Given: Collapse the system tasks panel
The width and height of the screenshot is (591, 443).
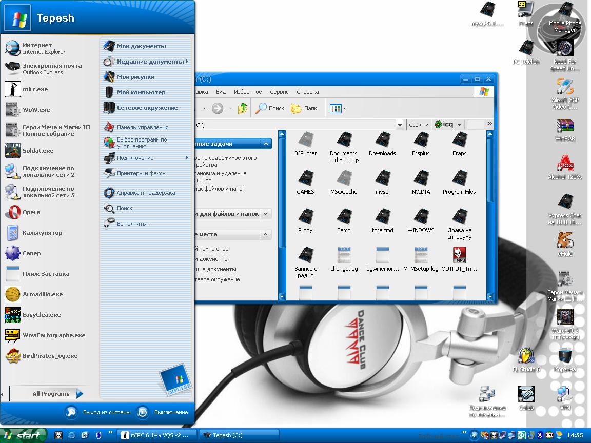Looking at the screenshot, I should tap(266, 144).
